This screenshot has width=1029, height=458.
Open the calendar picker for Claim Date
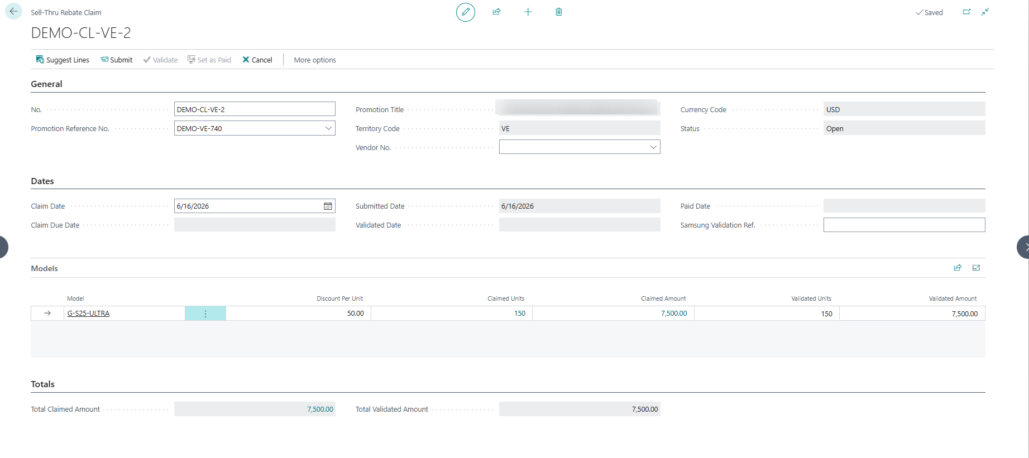point(328,206)
